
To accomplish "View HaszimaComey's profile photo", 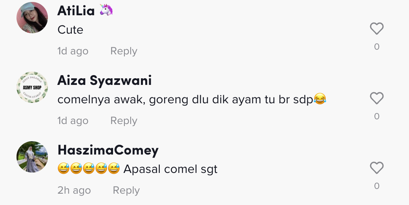I will (x=32, y=157).
